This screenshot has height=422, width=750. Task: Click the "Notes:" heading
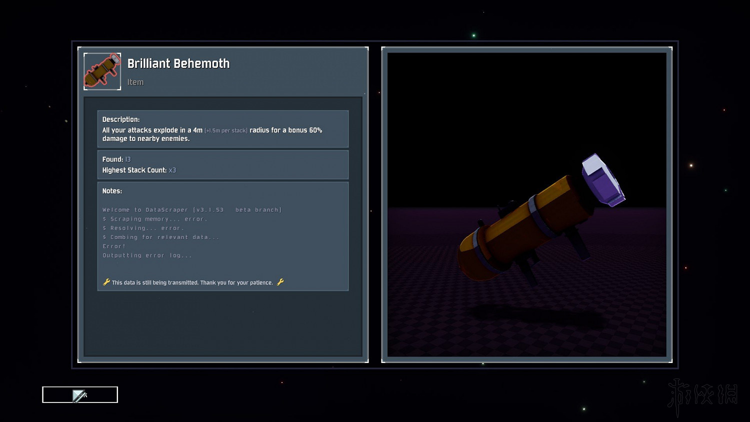(112, 191)
